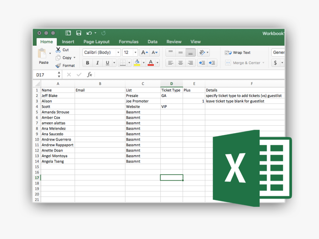Click Merge & Center
Screen dimensions: 319x239
(242, 63)
